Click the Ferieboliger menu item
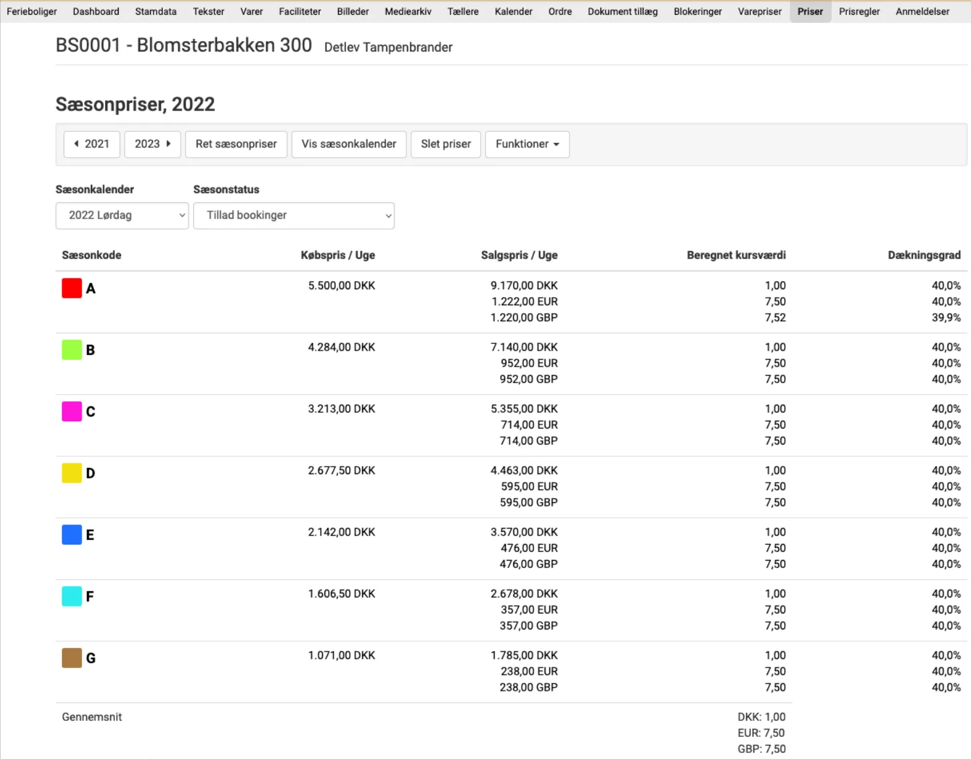Image resolution: width=971 pixels, height=759 pixels. click(32, 12)
